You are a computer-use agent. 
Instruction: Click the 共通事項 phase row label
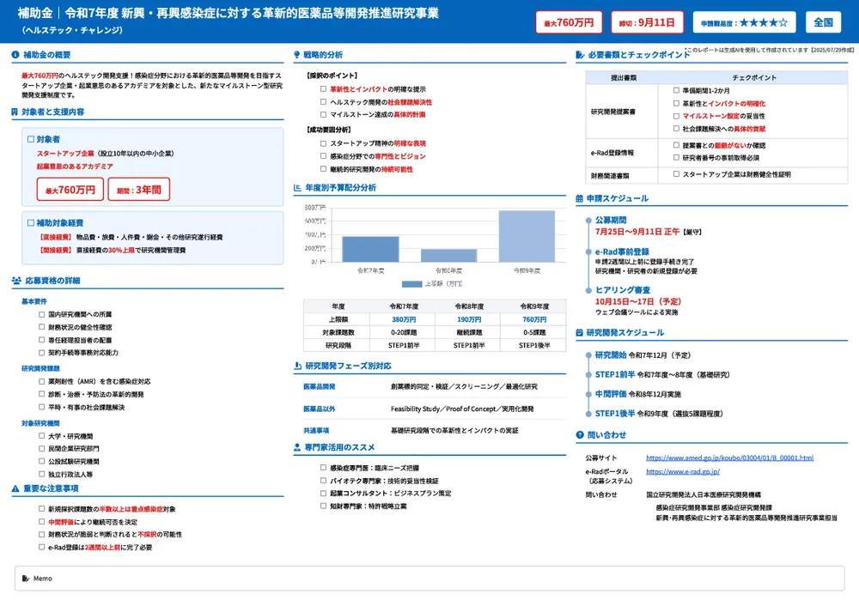pos(316,431)
